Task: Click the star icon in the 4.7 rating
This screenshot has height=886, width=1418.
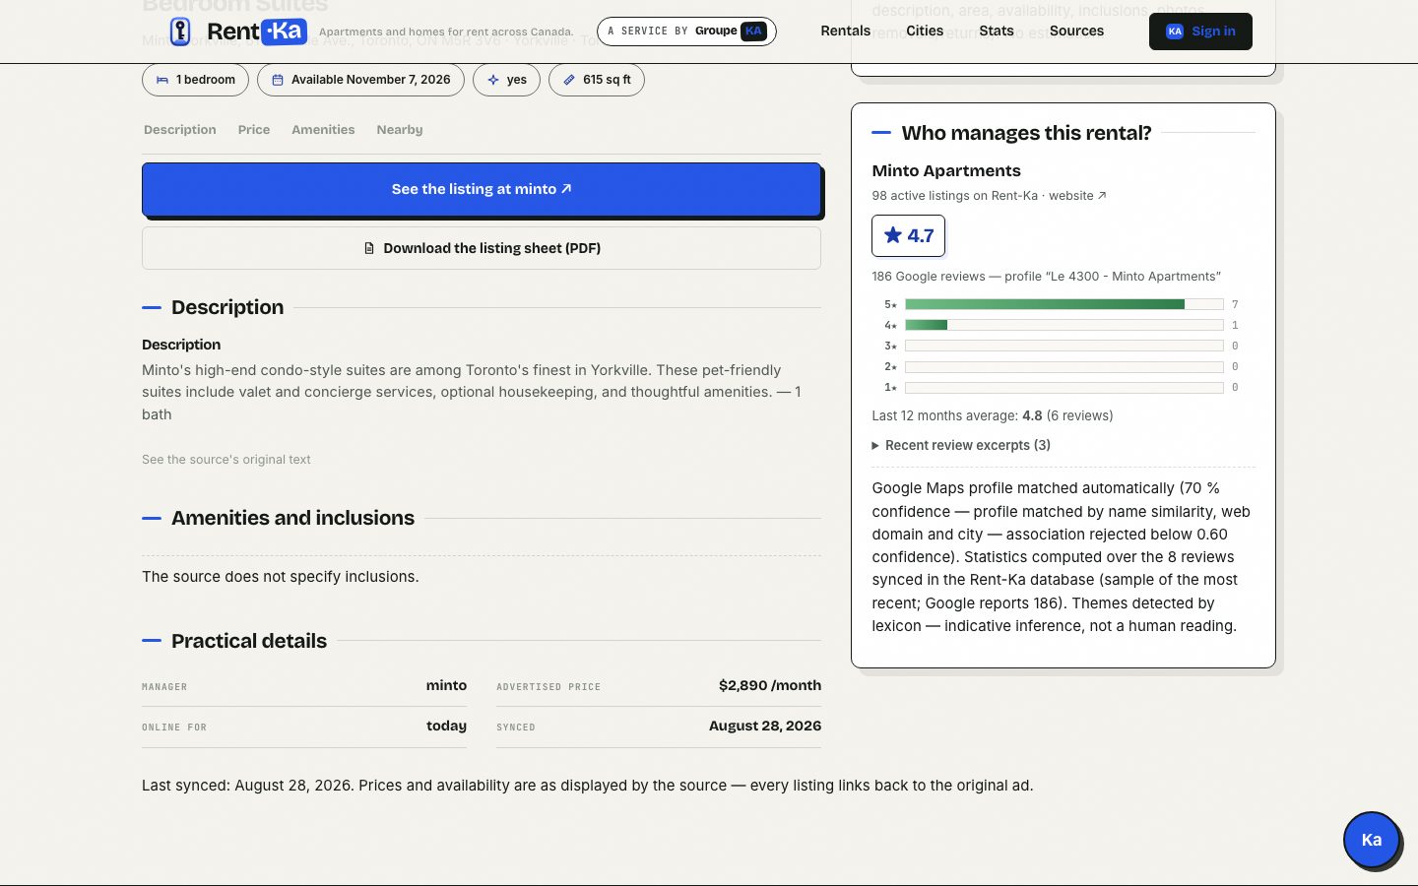Action: tap(893, 234)
